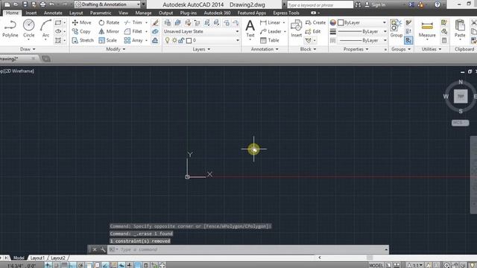This screenshot has width=477, height=268.
Task: Expand the Properties panel
Action: (x=356, y=49)
